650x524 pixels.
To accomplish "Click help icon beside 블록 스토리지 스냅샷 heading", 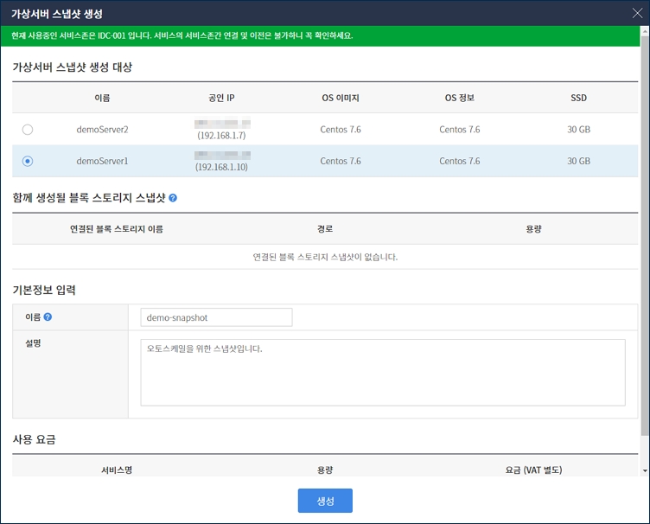I will [173, 198].
